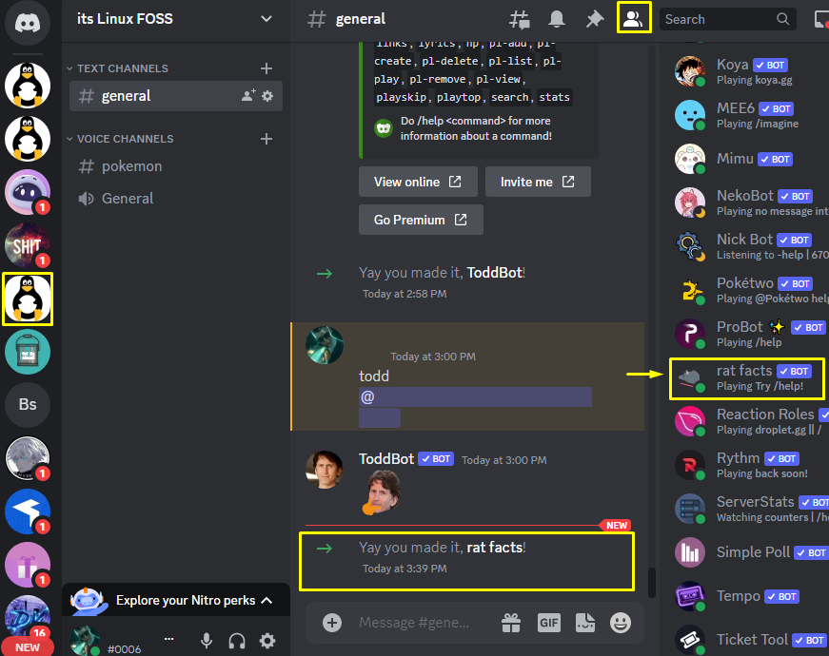Open Rythm bot in member list
This screenshot has height=656, width=829.
click(749, 465)
